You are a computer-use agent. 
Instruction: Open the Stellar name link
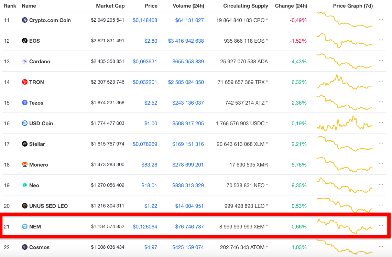pos(37,144)
